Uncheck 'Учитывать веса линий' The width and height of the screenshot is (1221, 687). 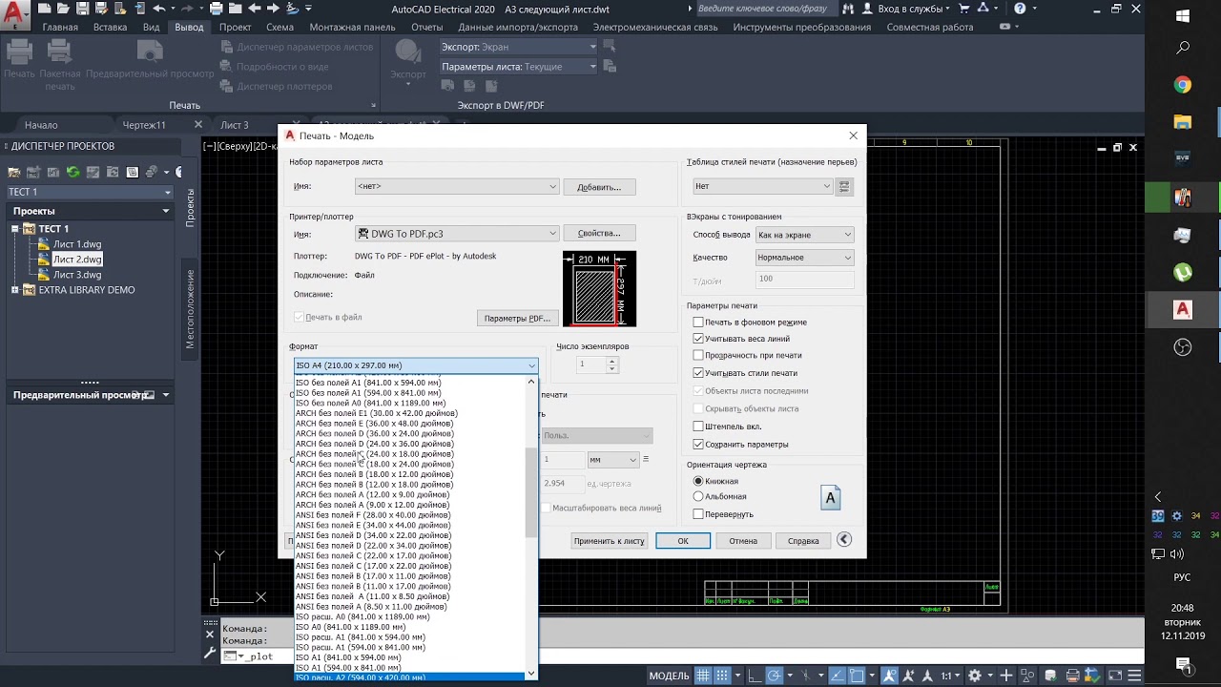coord(698,339)
